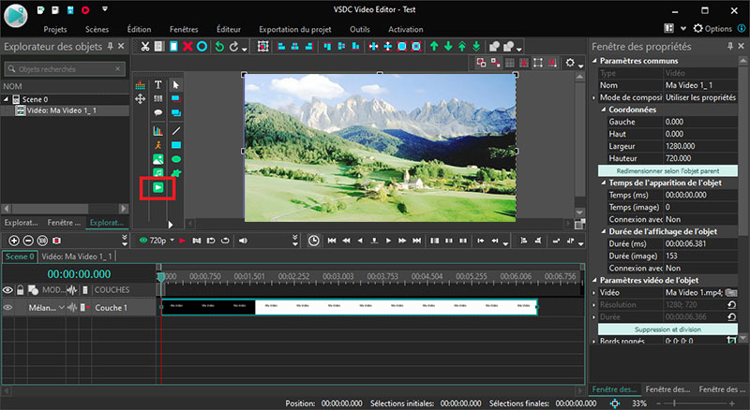750x410 pixels.
Task: Click the tooltip speech bubble tool
Action: pyautogui.click(x=157, y=112)
